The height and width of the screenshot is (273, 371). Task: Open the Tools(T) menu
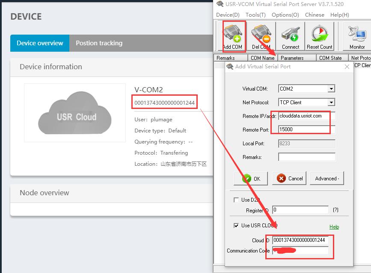255,15
